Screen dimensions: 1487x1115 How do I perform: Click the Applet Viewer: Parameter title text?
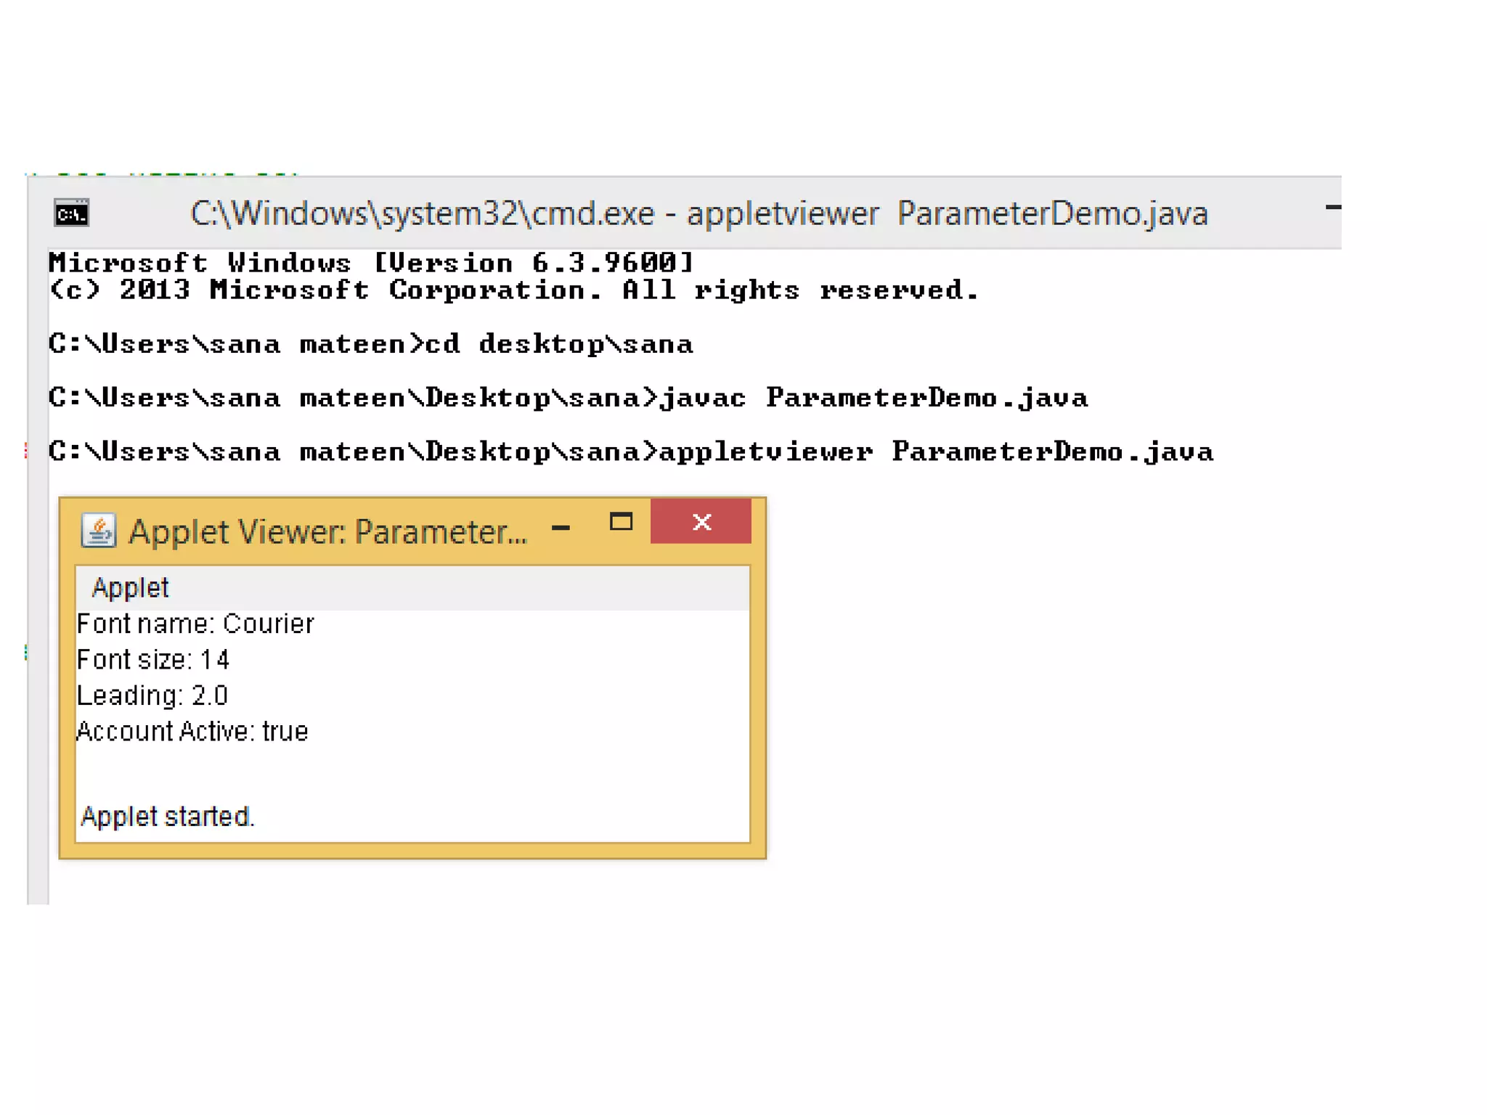click(x=327, y=532)
